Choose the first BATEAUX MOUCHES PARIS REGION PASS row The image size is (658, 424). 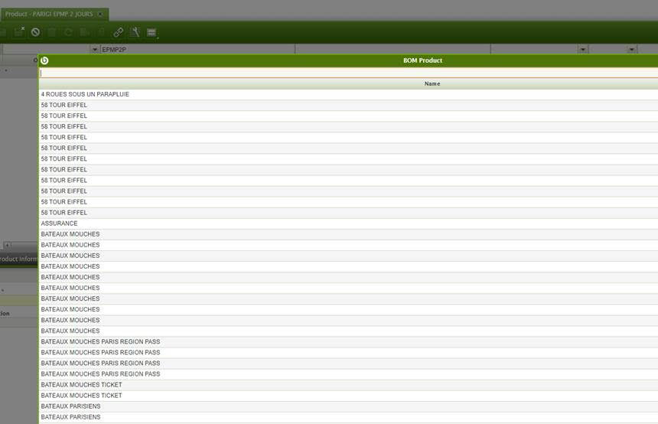pos(100,341)
